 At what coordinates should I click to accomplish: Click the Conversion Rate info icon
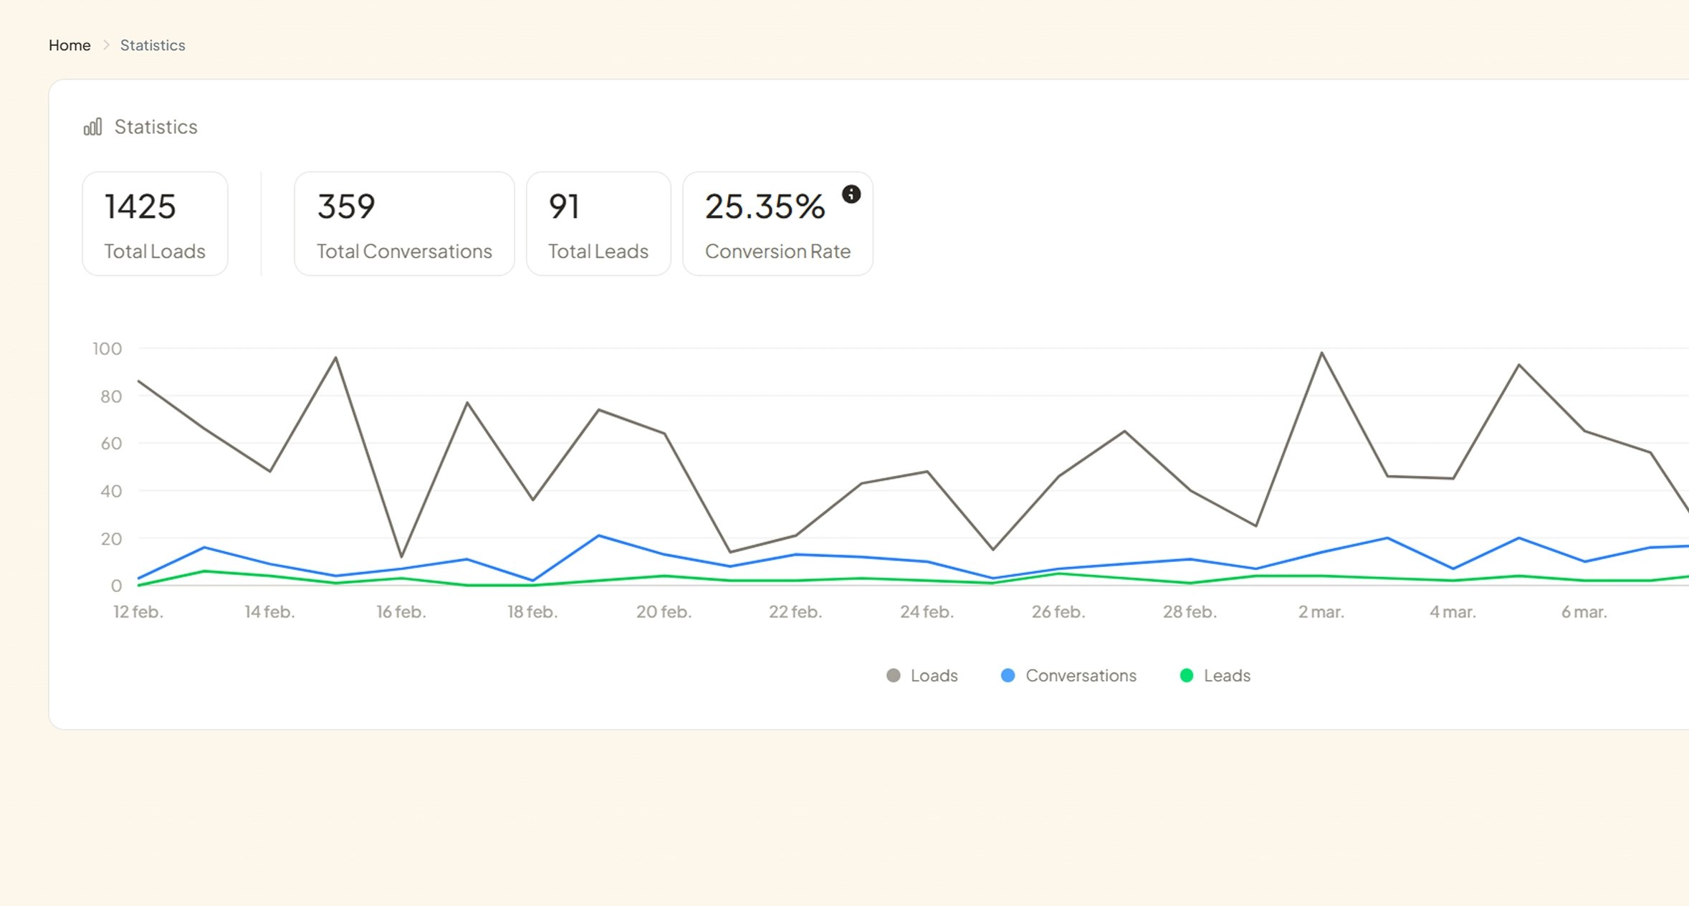coord(851,194)
